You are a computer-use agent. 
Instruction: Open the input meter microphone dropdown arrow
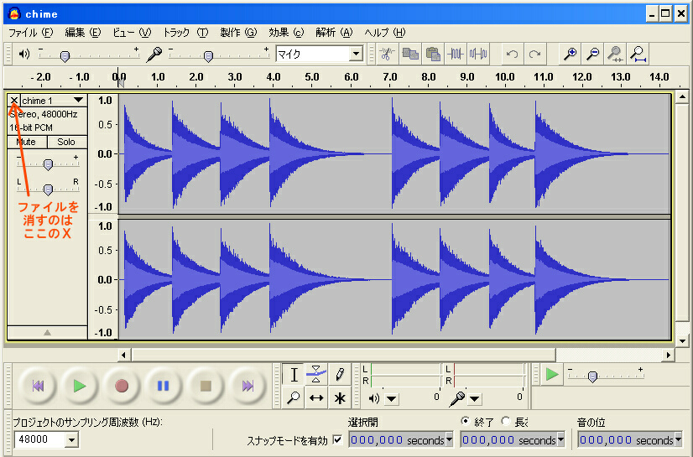pos(474,399)
